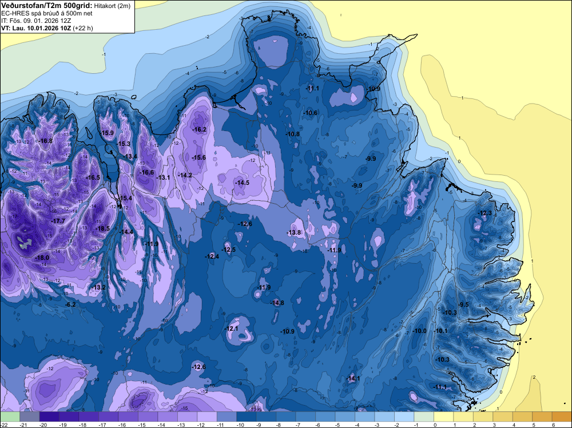572x428 pixels.
Task: Click the temperature value -15.4 on the map
Action: pos(125,198)
